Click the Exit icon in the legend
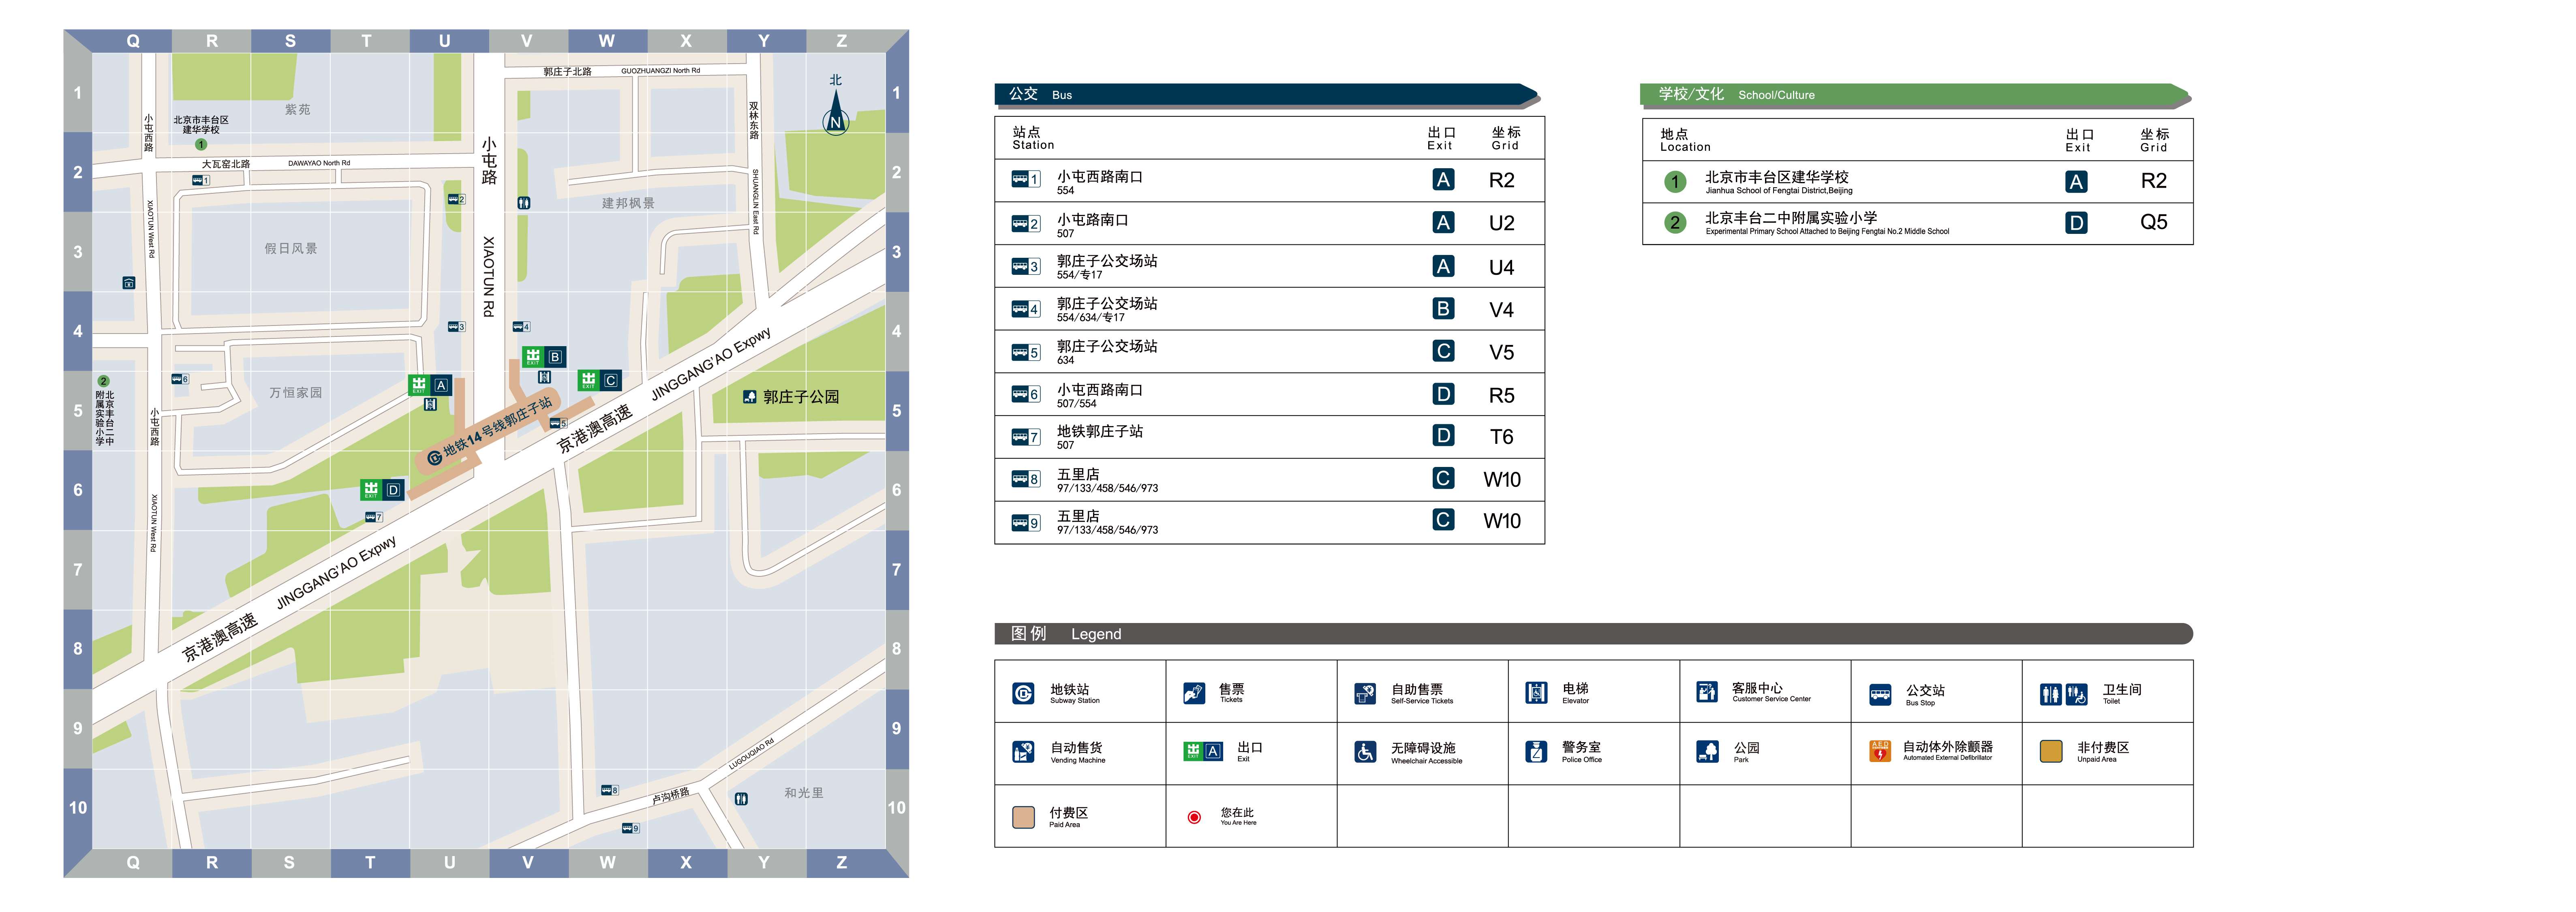This screenshot has height=912, width=2576. point(1203,751)
